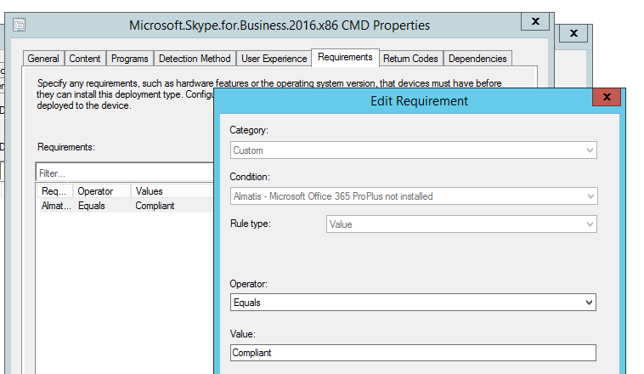Screen dimensions: 644x374
Task: Close the background window behind Properties
Action: (573, 33)
